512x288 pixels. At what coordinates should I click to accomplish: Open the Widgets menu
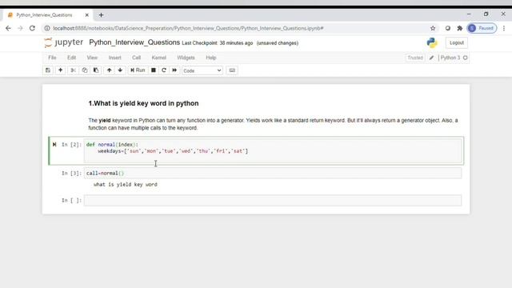(186, 58)
